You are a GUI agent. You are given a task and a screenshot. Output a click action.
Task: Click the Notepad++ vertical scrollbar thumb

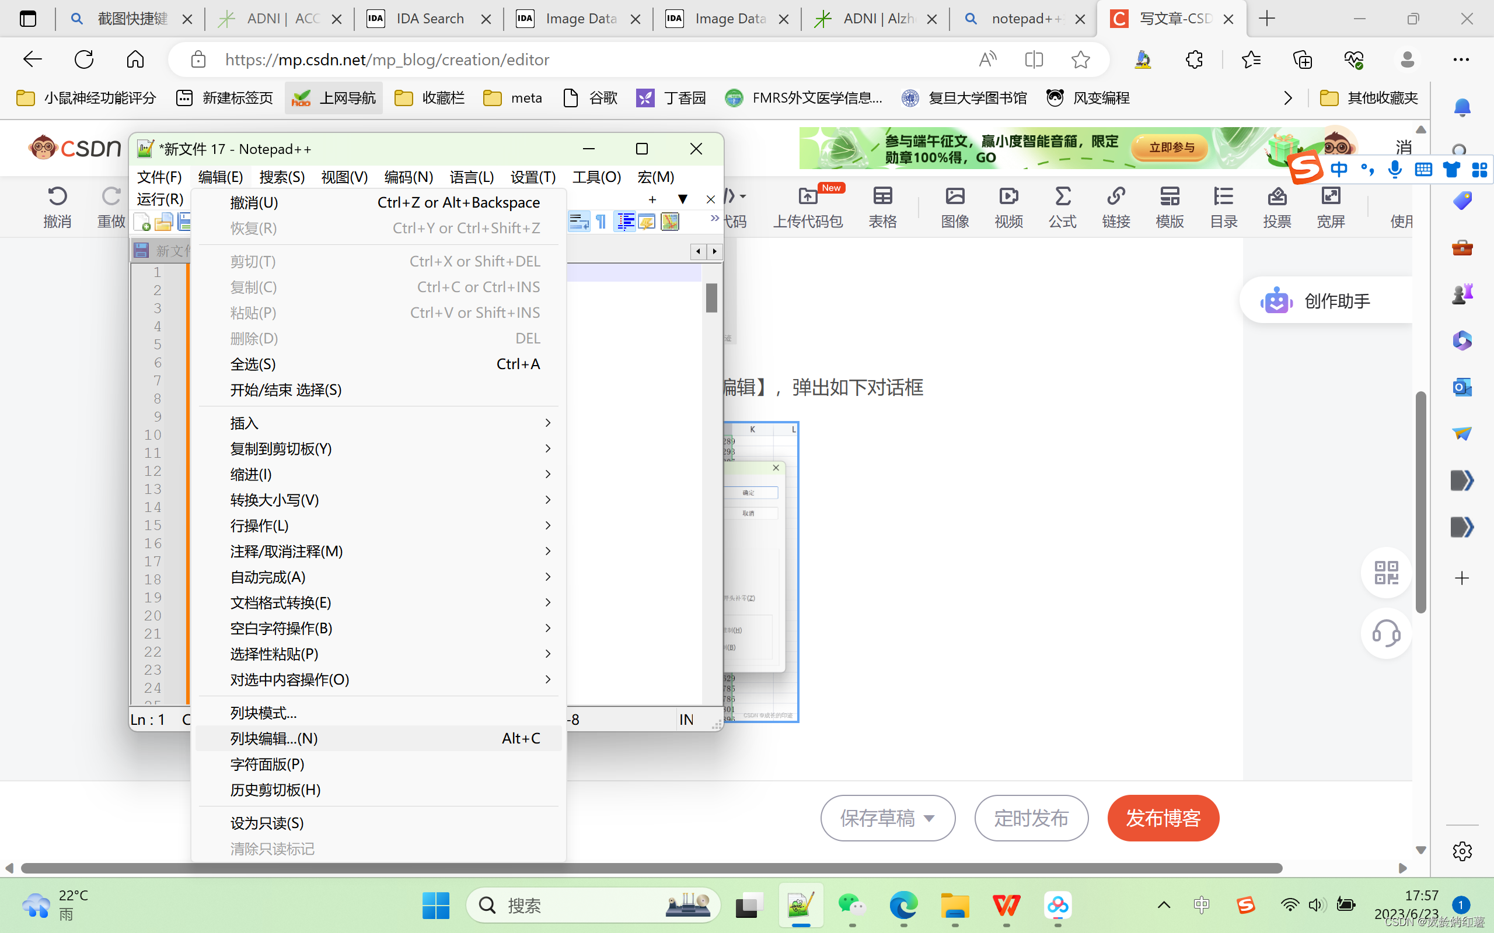click(711, 298)
